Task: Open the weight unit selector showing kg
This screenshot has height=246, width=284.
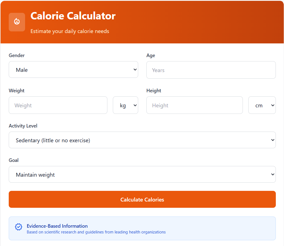Action: 125,105
